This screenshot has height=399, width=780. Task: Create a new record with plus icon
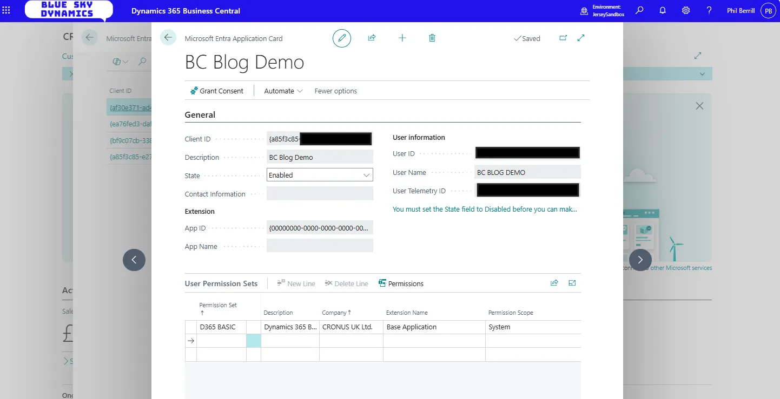tap(402, 38)
